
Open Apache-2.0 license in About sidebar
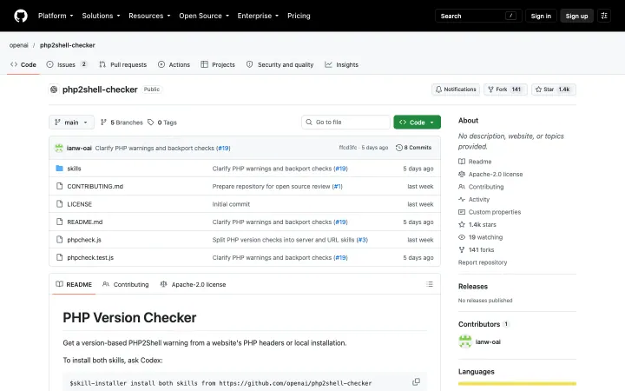490,175
